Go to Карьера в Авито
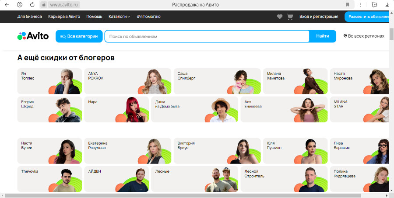 coord(64,17)
